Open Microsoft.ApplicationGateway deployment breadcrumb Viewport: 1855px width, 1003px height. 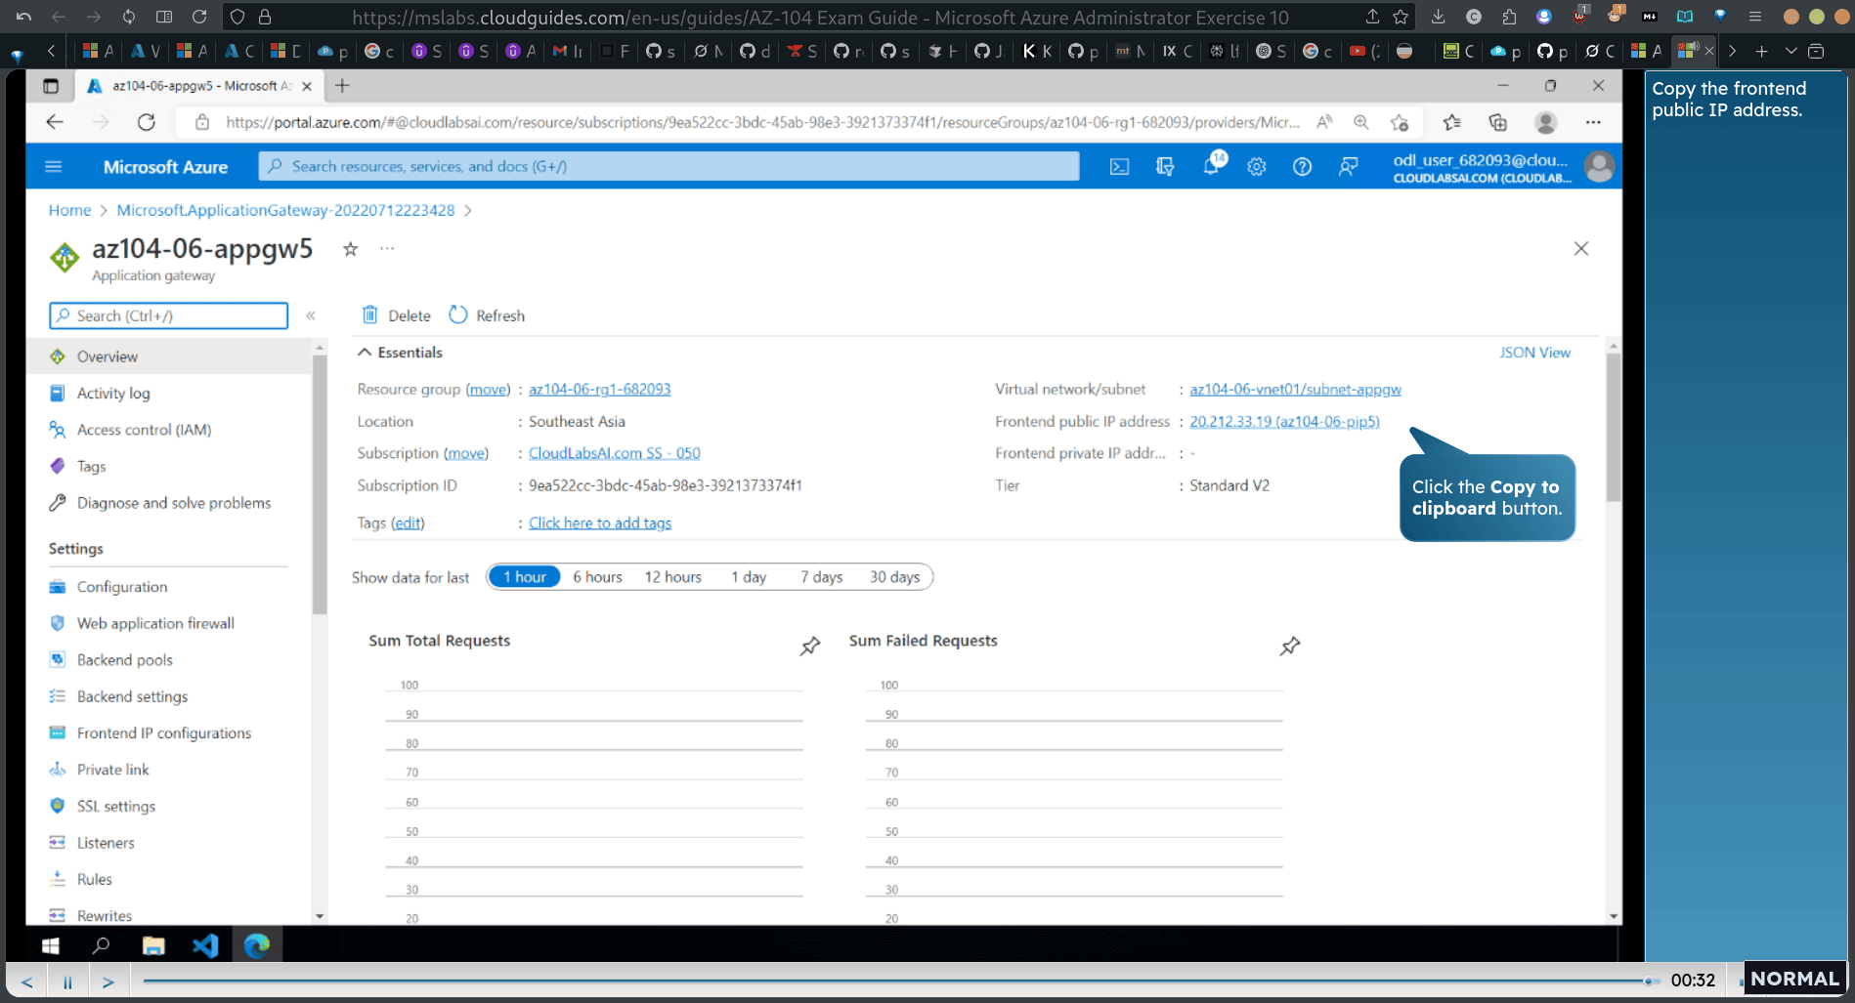coord(285,210)
